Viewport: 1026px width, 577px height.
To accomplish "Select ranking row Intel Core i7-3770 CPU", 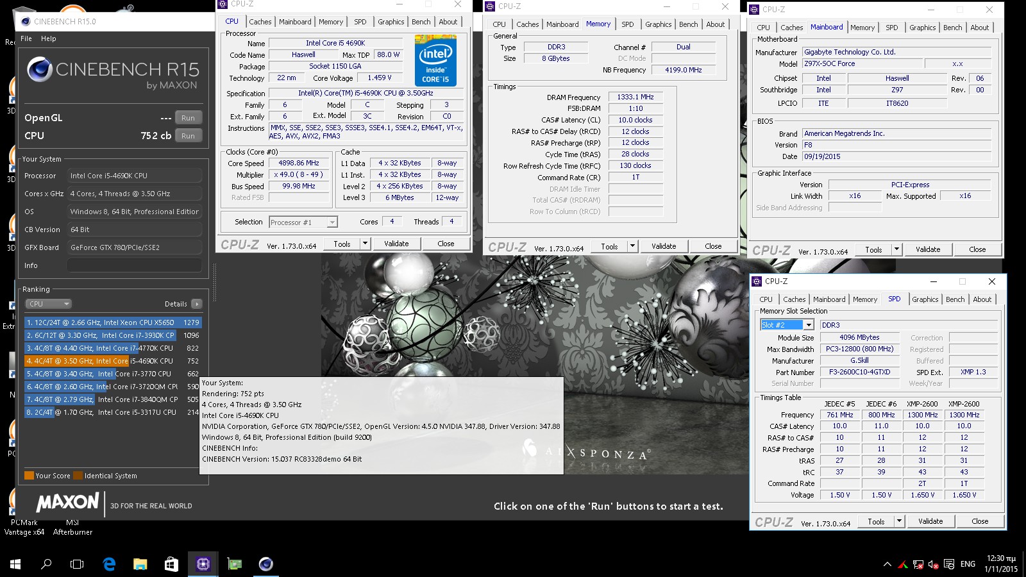I will tap(112, 374).
